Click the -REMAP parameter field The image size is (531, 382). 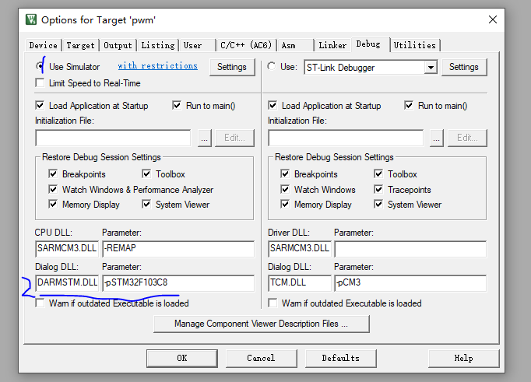click(x=178, y=249)
